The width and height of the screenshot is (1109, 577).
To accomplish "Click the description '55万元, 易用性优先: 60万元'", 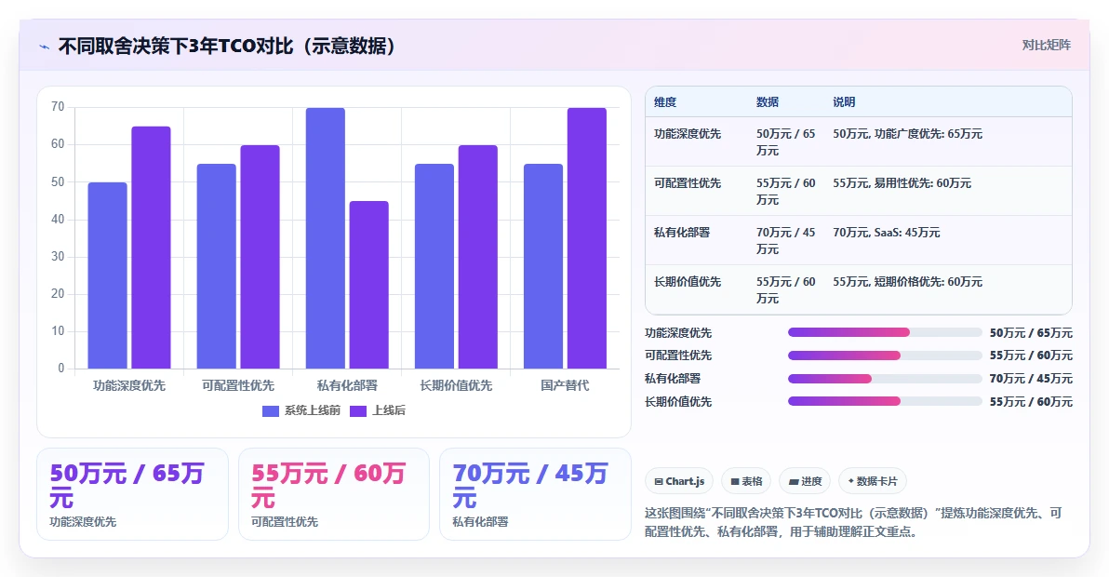I will tap(902, 183).
